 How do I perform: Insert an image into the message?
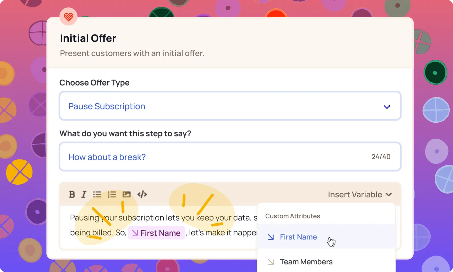[127, 194]
